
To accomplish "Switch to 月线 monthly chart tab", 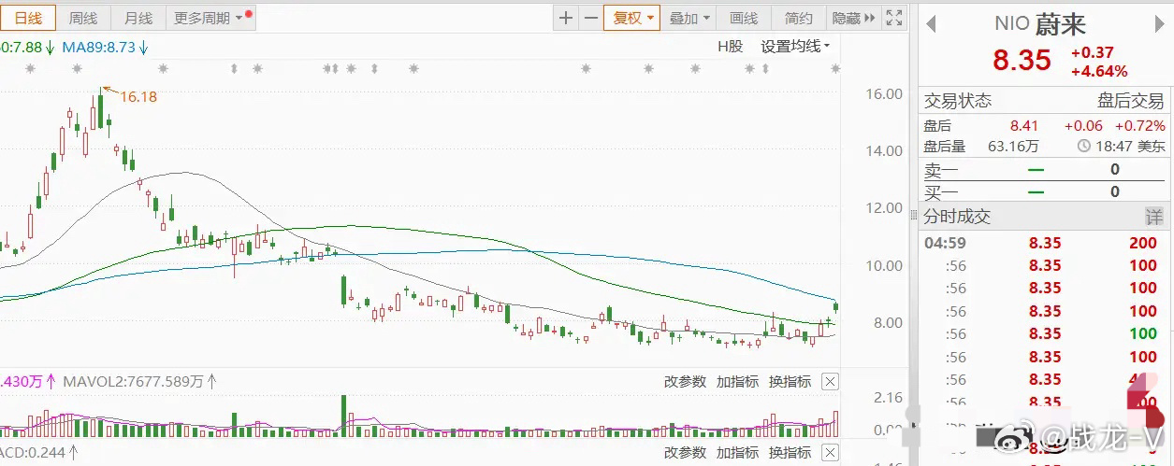I will [x=138, y=18].
